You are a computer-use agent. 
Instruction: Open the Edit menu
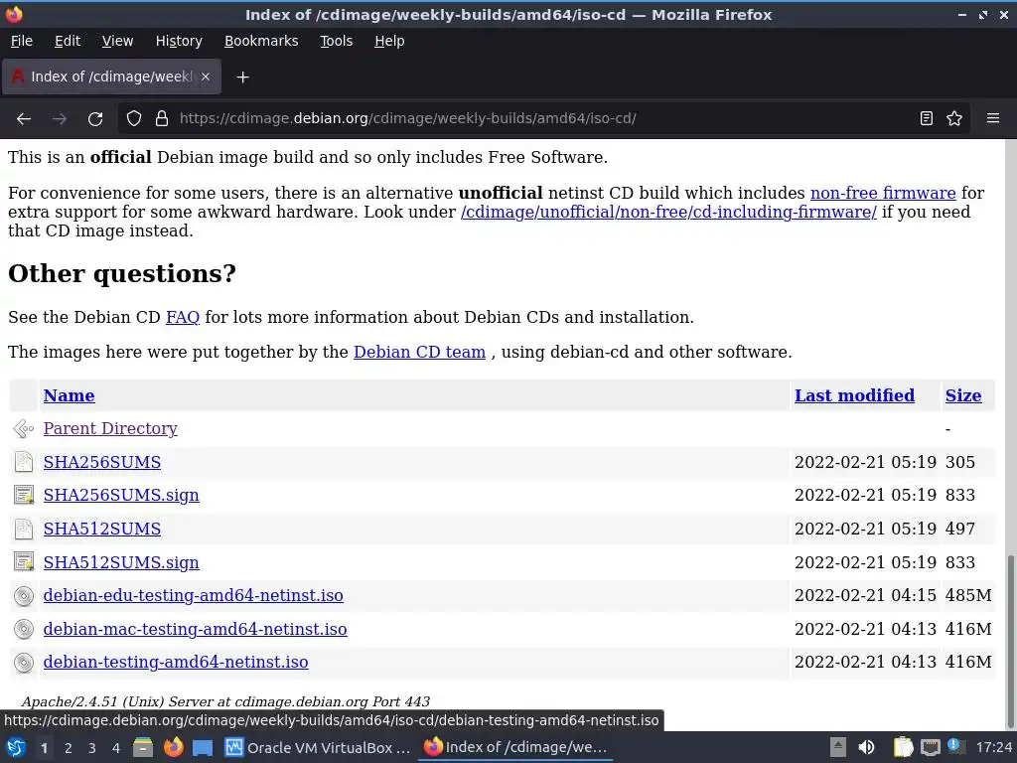[x=68, y=41]
